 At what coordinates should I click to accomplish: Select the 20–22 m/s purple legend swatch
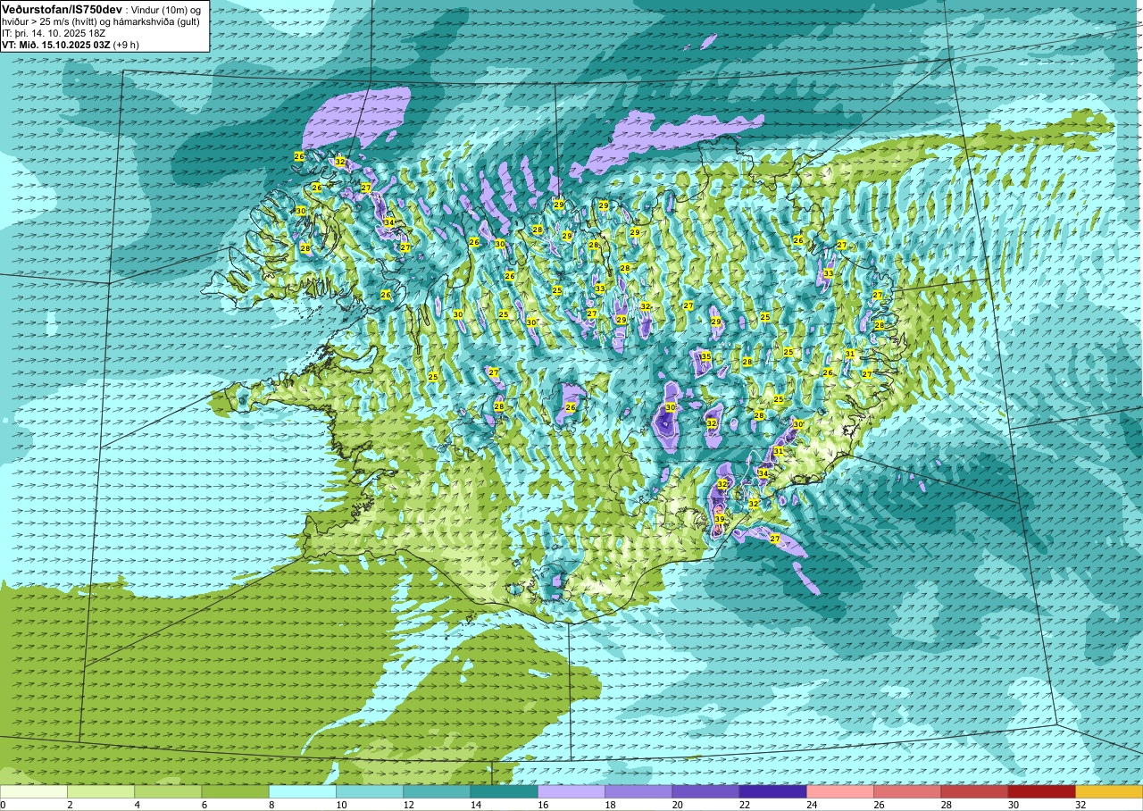705,791
